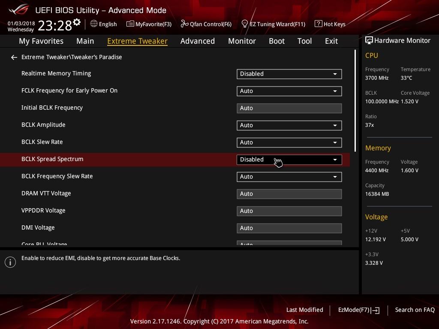439x329 pixels.
Task: Click the Ratio value 37x
Action: [370, 125]
